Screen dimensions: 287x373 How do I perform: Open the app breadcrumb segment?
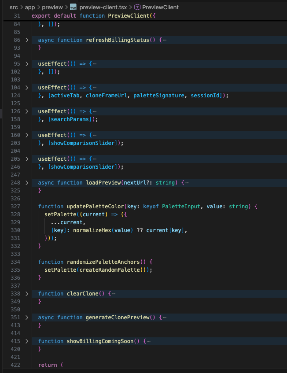point(30,7)
